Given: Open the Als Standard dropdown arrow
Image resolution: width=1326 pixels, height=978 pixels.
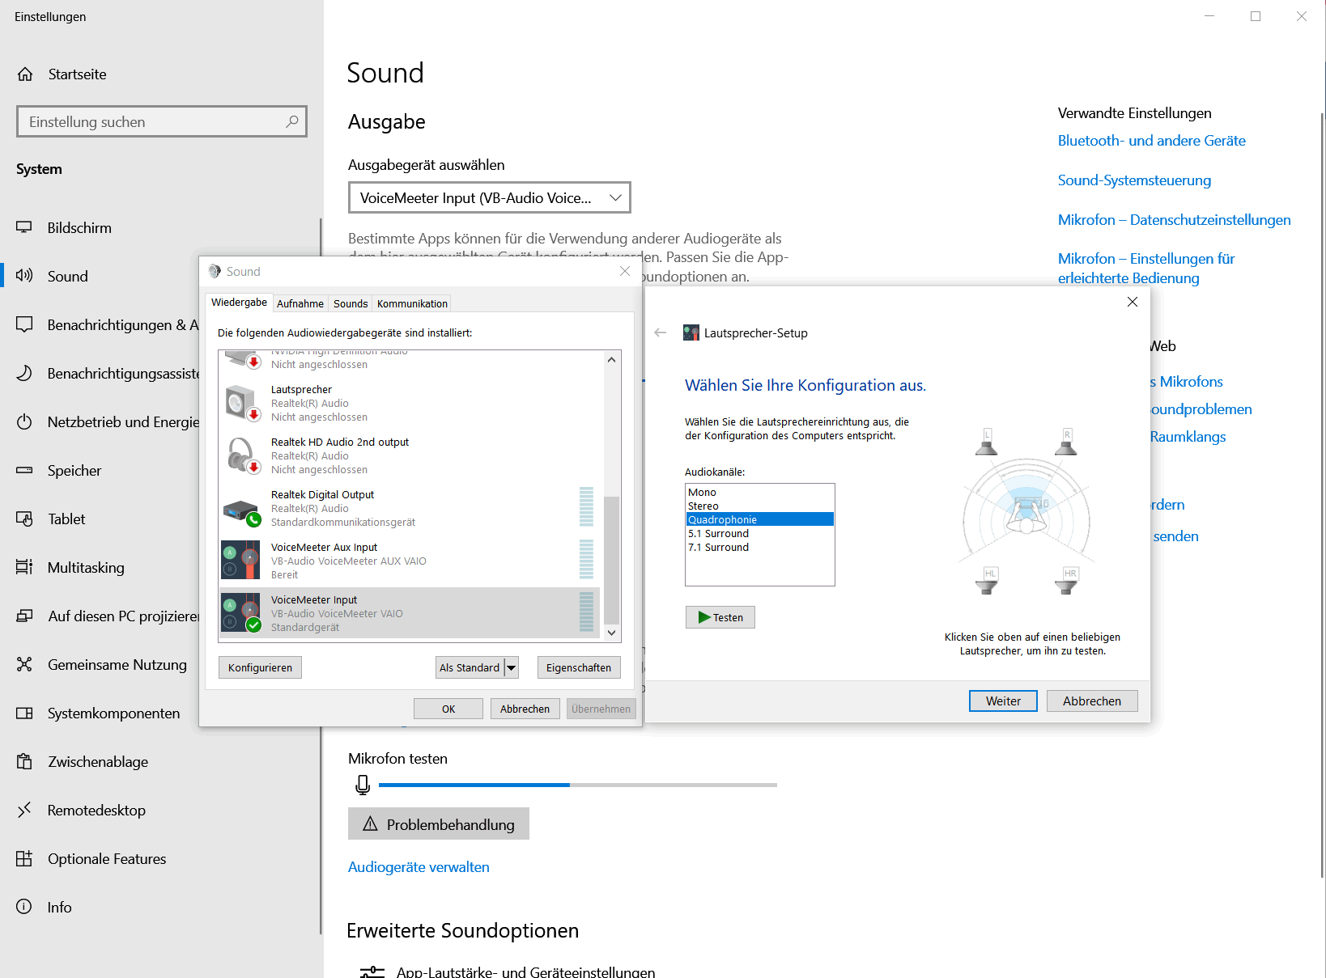Looking at the screenshot, I should (x=512, y=667).
